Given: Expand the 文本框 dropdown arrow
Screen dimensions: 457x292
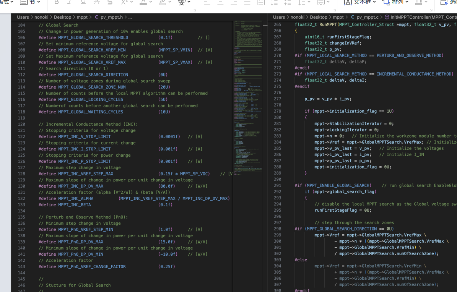Looking at the screenshot, I should (x=374, y=2).
